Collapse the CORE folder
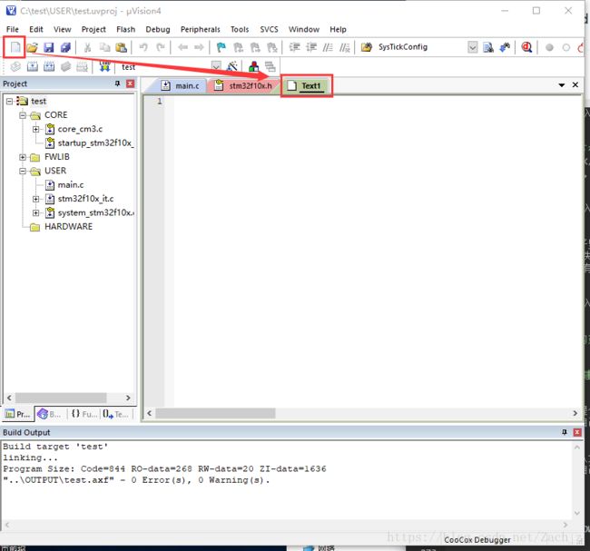The image size is (590, 551). 23,115
